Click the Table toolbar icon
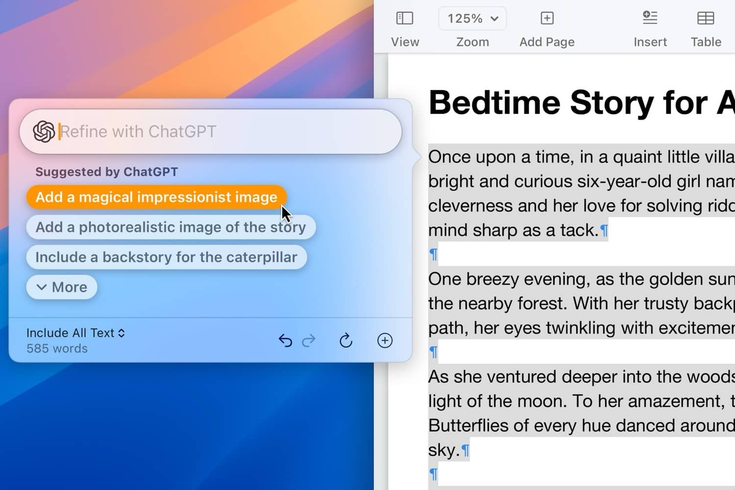 (706, 19)
